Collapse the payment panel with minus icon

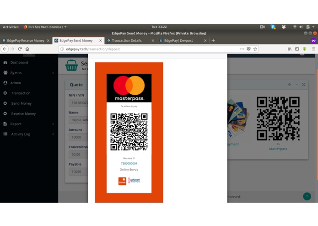click(296, 85)
